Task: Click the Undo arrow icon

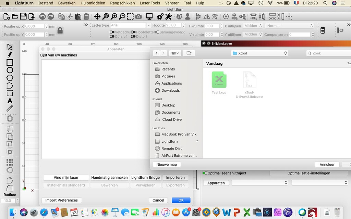Action: coord(42,16)
